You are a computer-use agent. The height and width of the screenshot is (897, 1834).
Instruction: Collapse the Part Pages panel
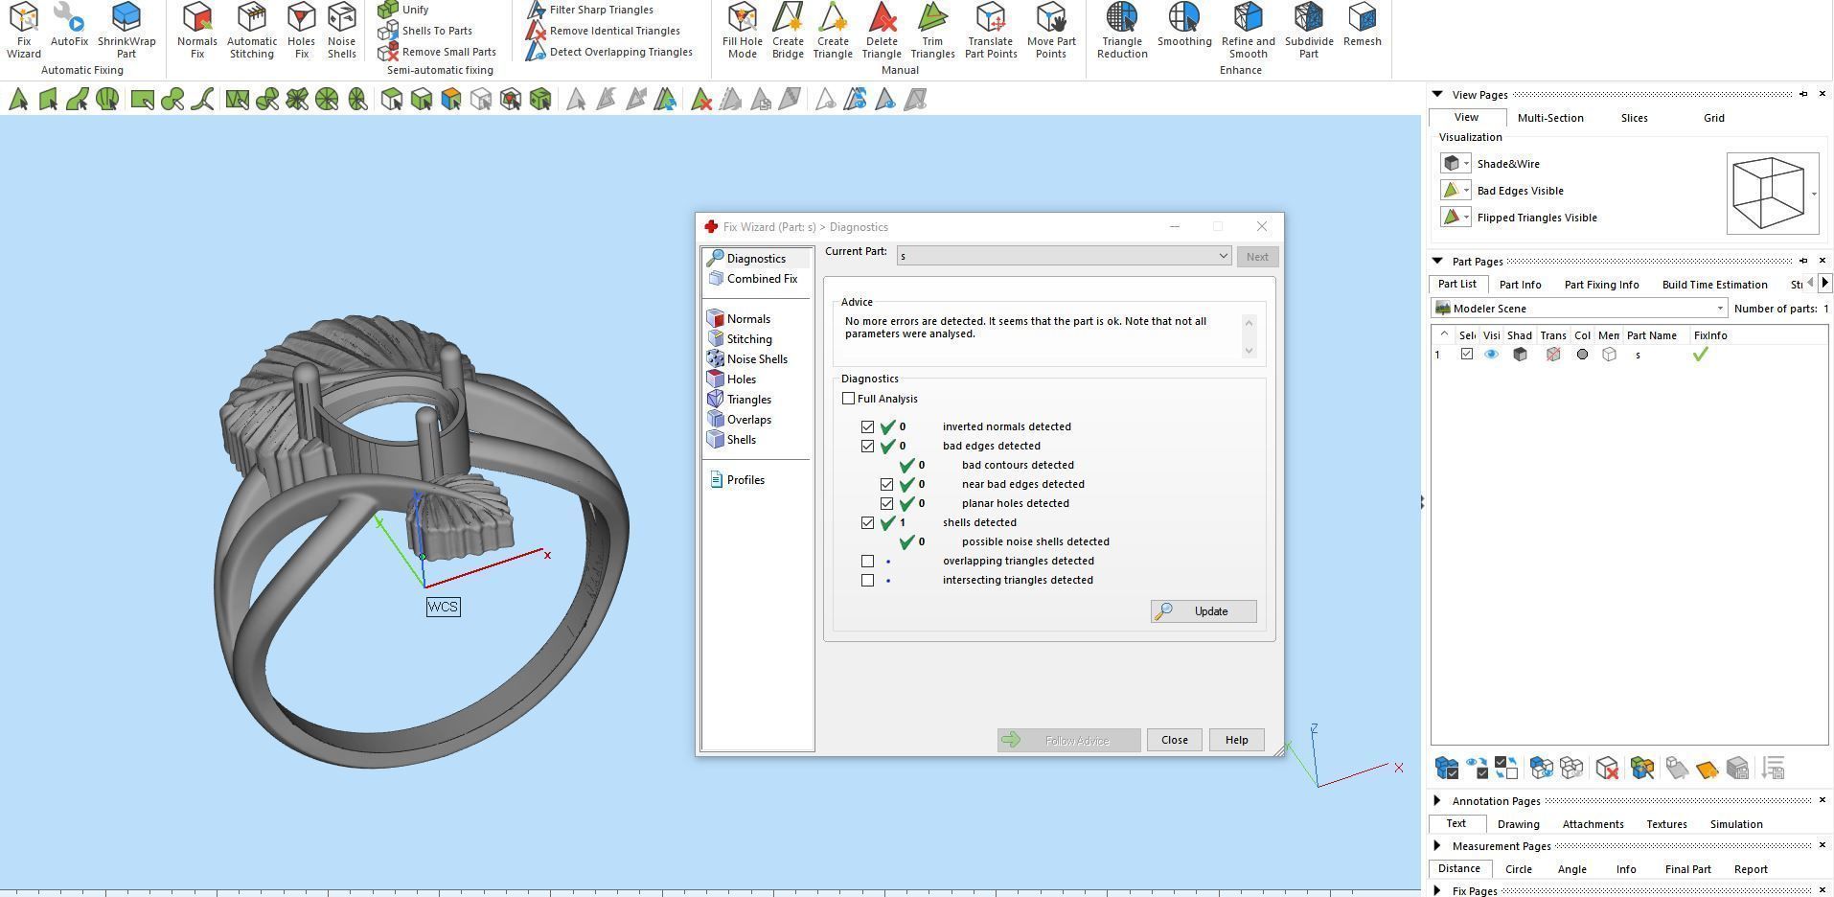(1437, 261)
